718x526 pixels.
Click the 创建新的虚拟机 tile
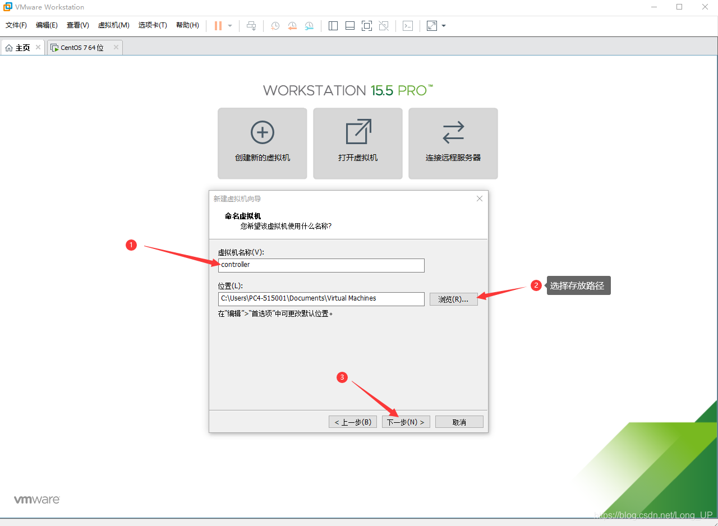point(263,144)
